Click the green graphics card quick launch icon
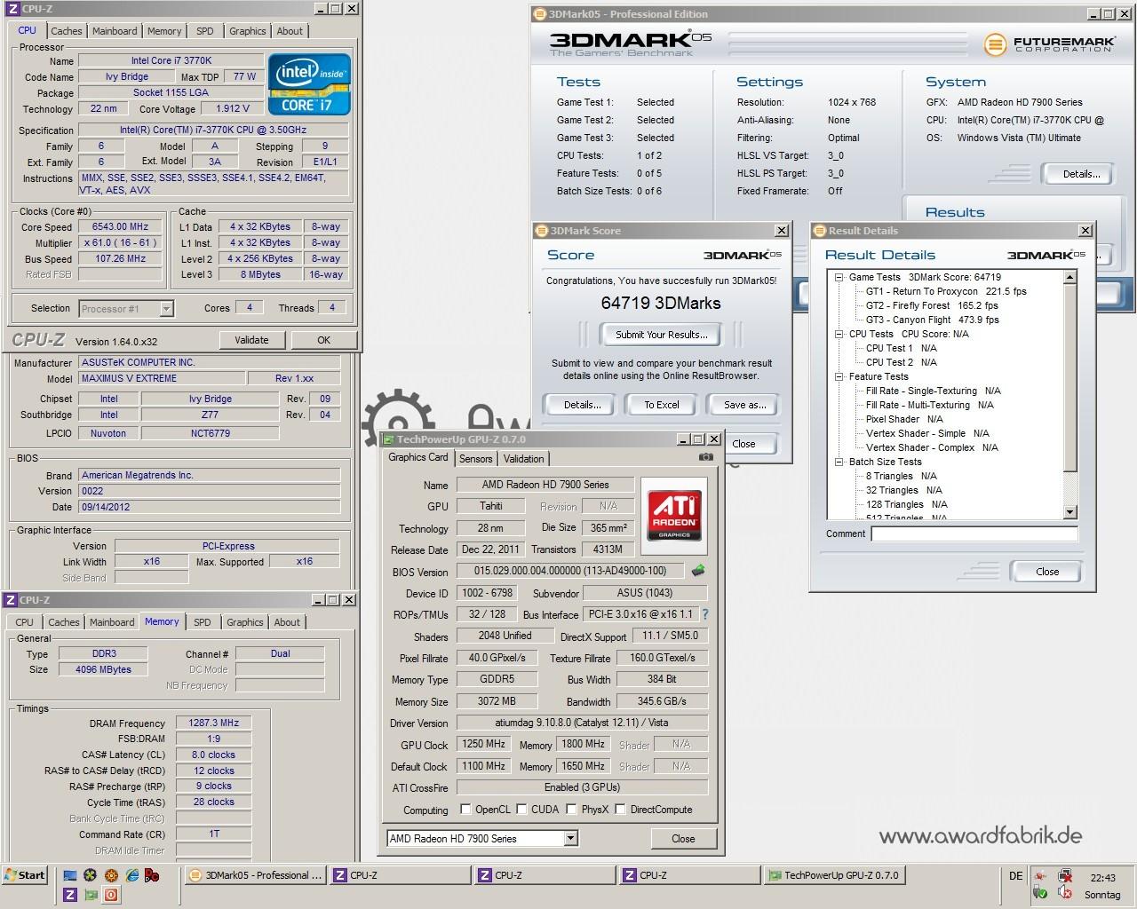 point(91,895)
